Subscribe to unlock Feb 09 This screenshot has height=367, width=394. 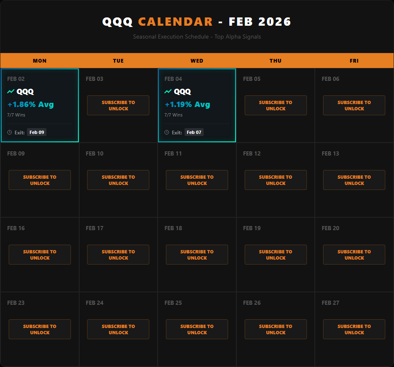pyautogui.click(x=39, y=180)
